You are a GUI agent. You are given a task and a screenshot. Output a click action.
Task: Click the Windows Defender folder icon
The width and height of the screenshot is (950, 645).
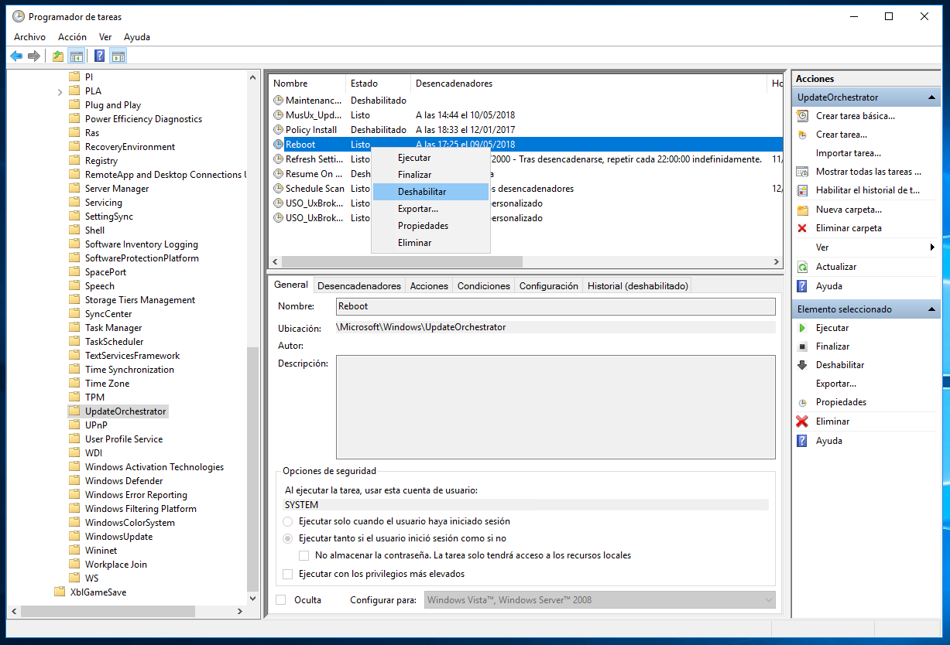tap(74, 481)
